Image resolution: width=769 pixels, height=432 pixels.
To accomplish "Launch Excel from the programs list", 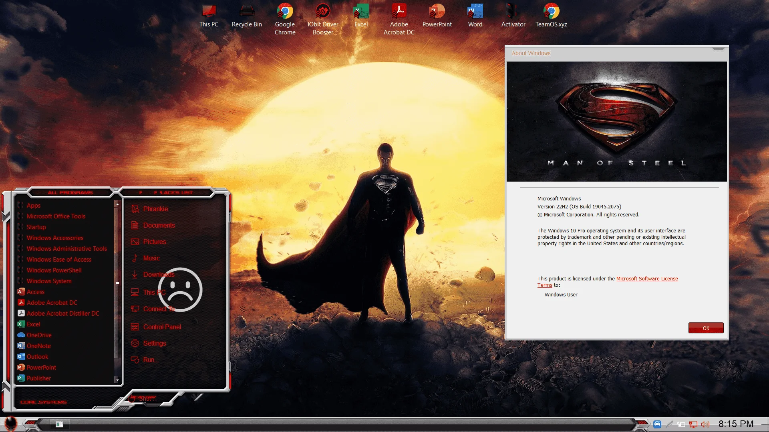I will pos(29,324).
